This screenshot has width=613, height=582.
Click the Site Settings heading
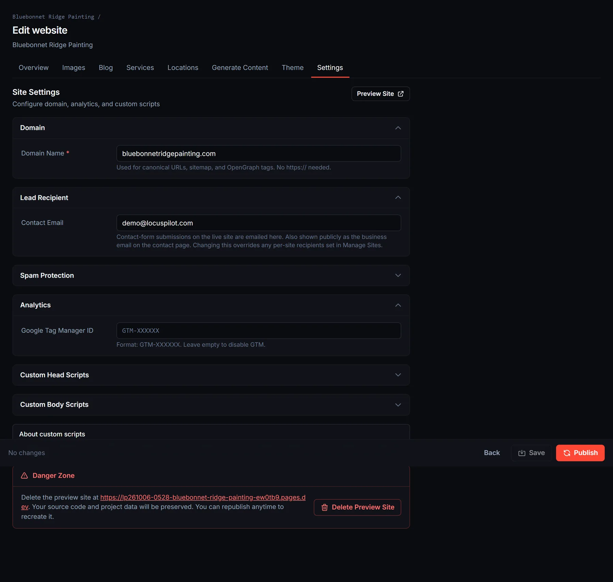(36, 92)
